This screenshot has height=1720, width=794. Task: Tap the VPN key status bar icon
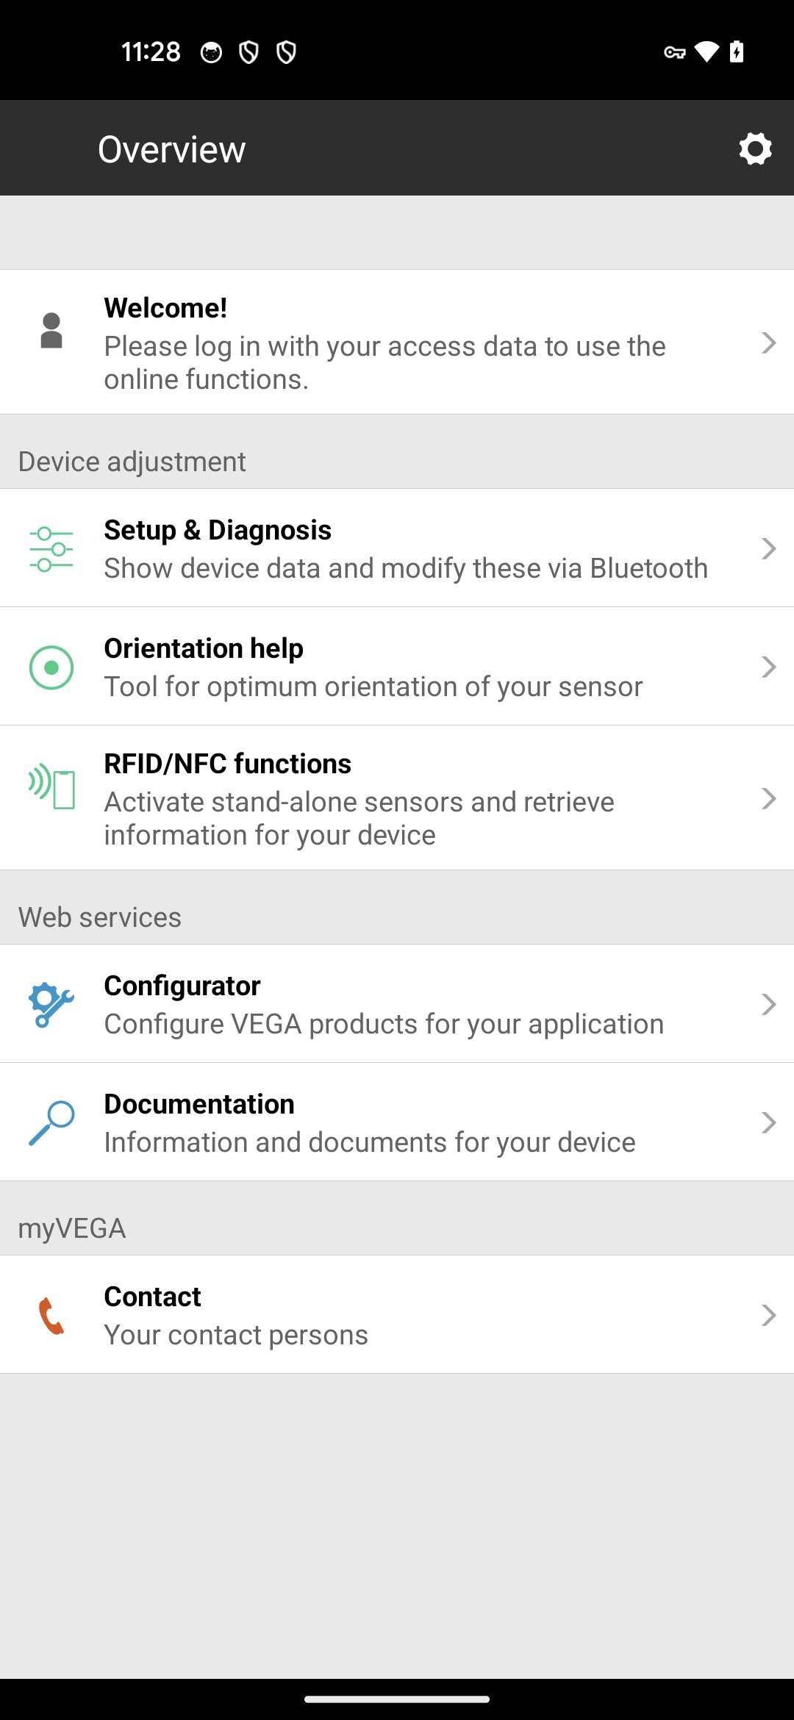click(674, 52)
